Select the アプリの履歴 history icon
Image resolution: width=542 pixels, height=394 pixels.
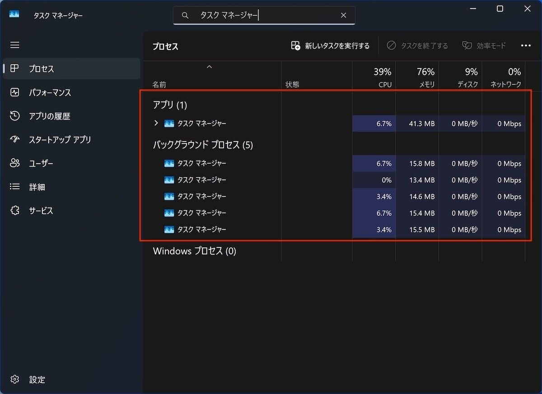click(15, 116)
